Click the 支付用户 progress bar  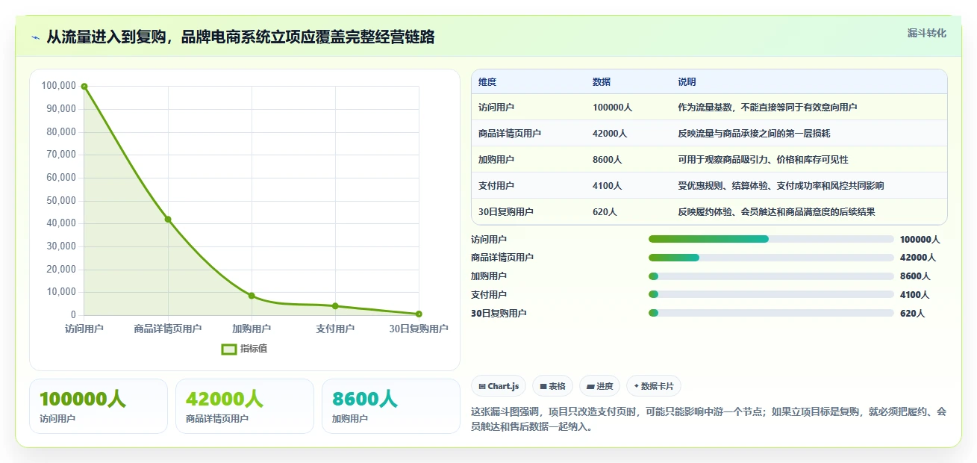click(x=771, y=295)
